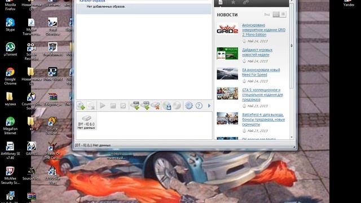Open 'Дайджест игровых новостей недели' link
361x203 pixels.
tap(257, 52)
